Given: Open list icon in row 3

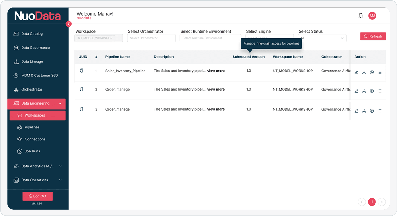Looking at the screenshot, I should pyautogui.click(x=380, y=111).
